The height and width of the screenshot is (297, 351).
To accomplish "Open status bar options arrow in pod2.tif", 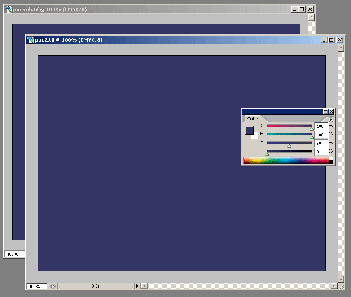I will point(137,286).
